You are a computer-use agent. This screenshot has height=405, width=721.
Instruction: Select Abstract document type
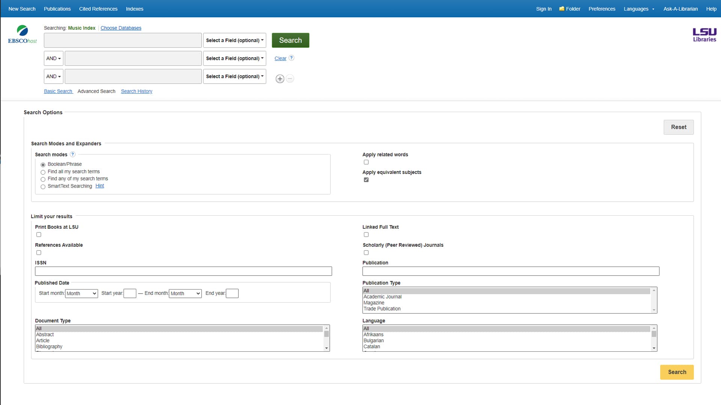coord(179,334)
